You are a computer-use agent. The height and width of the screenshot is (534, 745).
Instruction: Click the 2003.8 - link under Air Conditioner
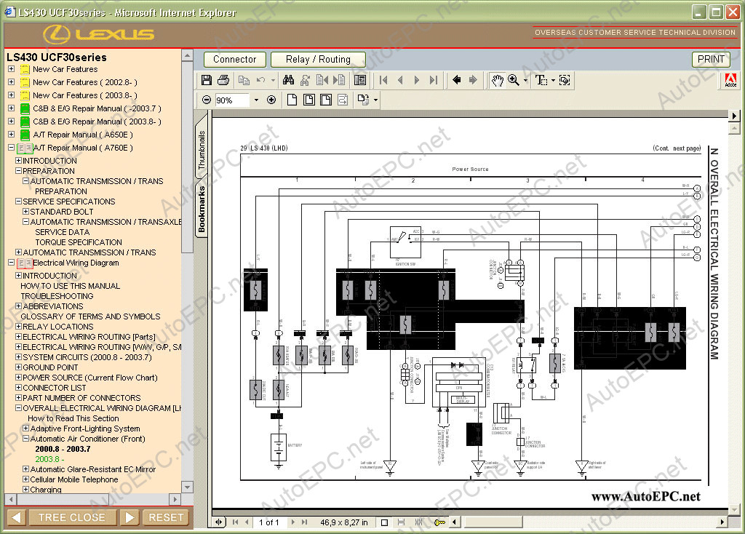[49, 459]
